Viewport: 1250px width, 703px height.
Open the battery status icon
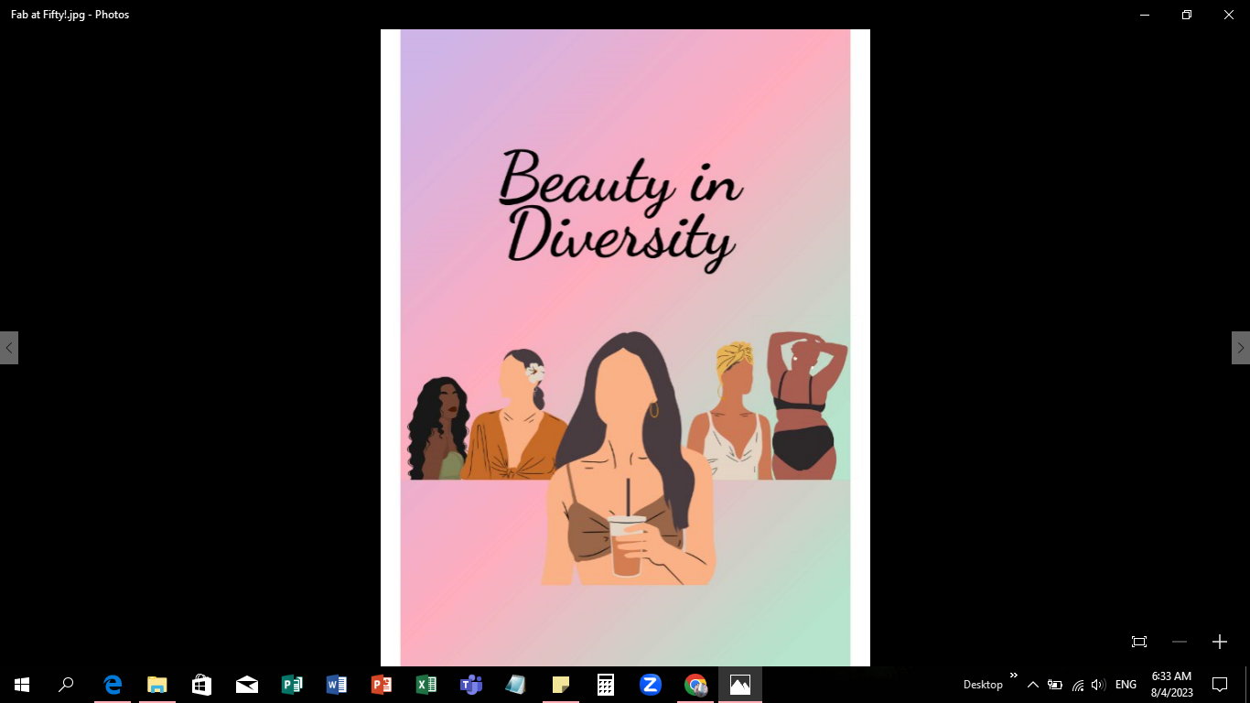pyautogui.click(x=1055, y=685)
